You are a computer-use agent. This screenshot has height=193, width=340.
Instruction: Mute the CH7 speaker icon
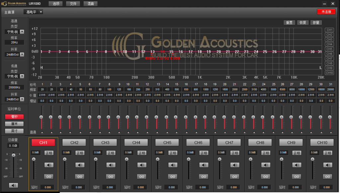pyautogui.click(x=235, y=165)
